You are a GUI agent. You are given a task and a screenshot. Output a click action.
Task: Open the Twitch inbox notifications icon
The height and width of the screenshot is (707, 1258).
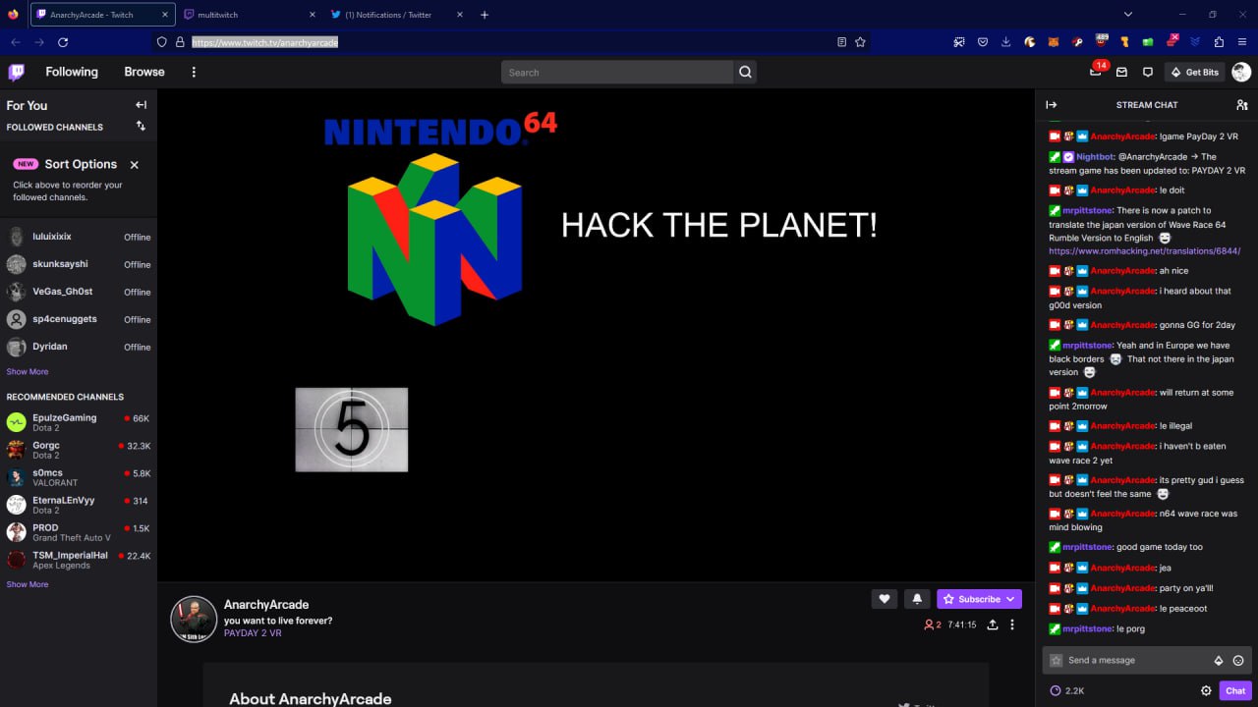coord(1121,72)
